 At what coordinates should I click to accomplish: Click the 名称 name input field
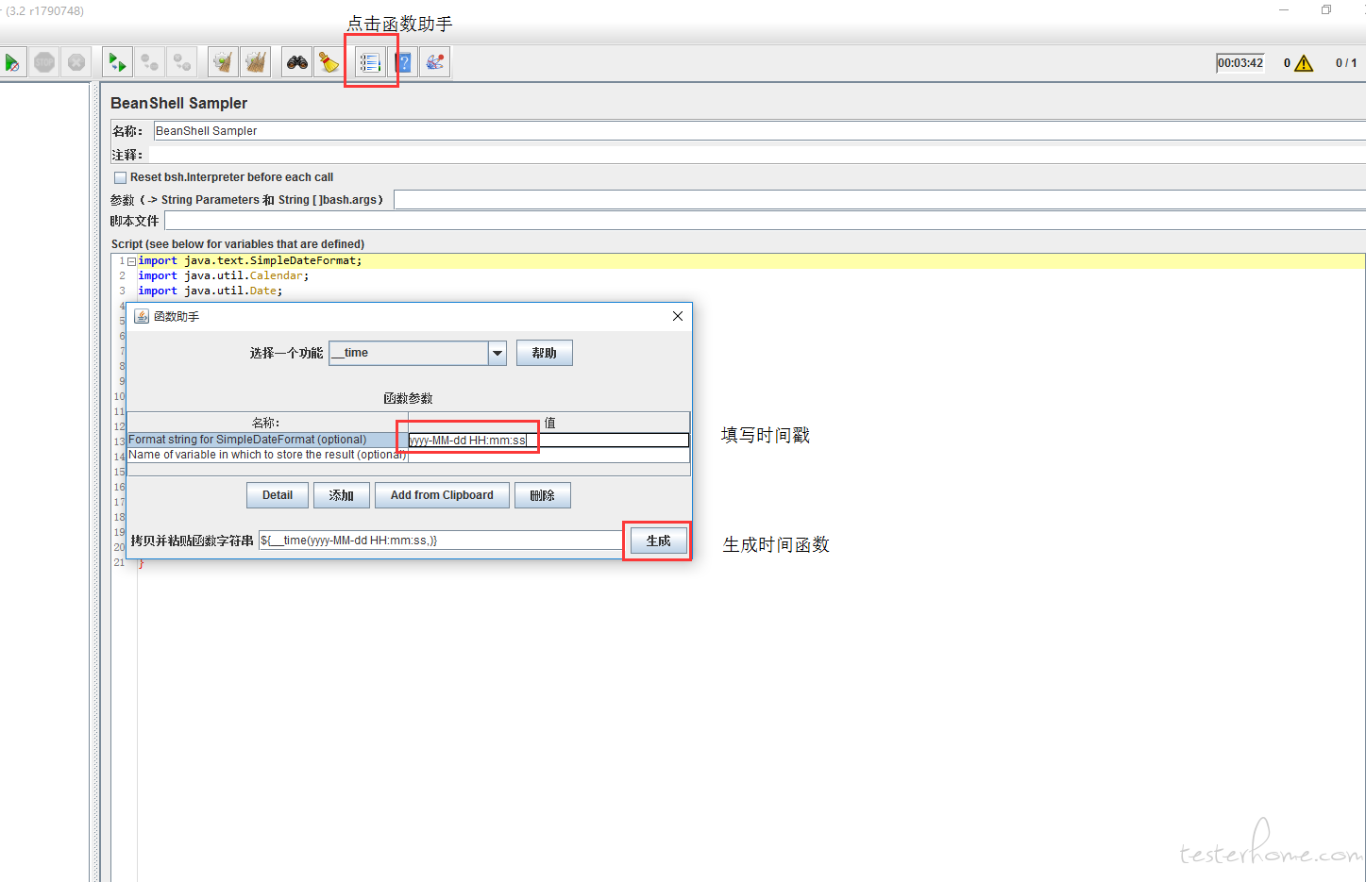pos(759,131)
